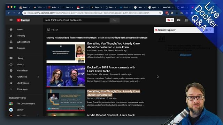
Task: Open History in sidebar
Action: tap(20, 64)
